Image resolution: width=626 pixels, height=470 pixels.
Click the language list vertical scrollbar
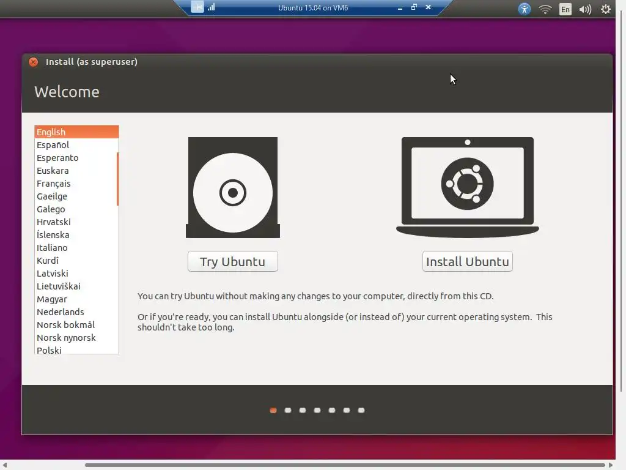(x=117, y=179)
